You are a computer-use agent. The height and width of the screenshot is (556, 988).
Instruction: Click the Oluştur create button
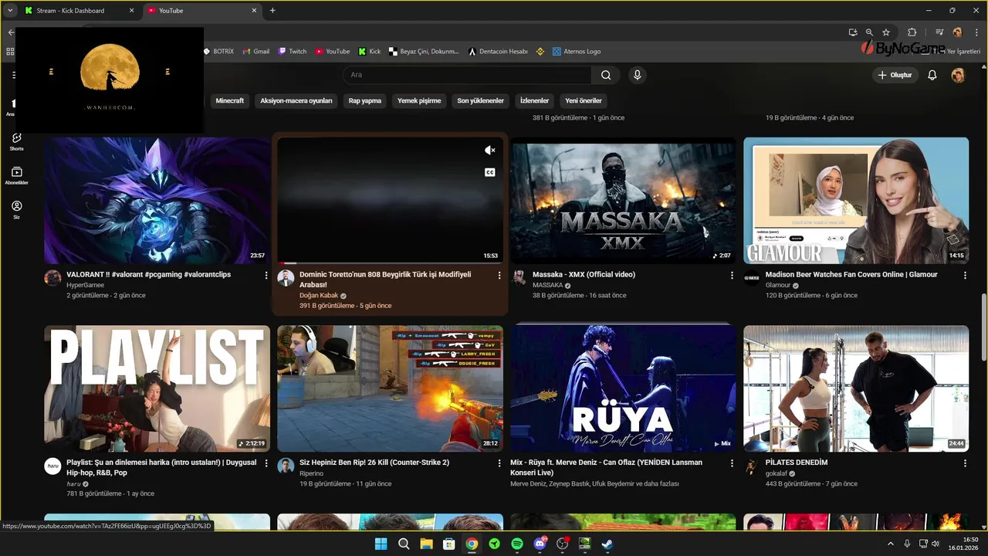895,75
